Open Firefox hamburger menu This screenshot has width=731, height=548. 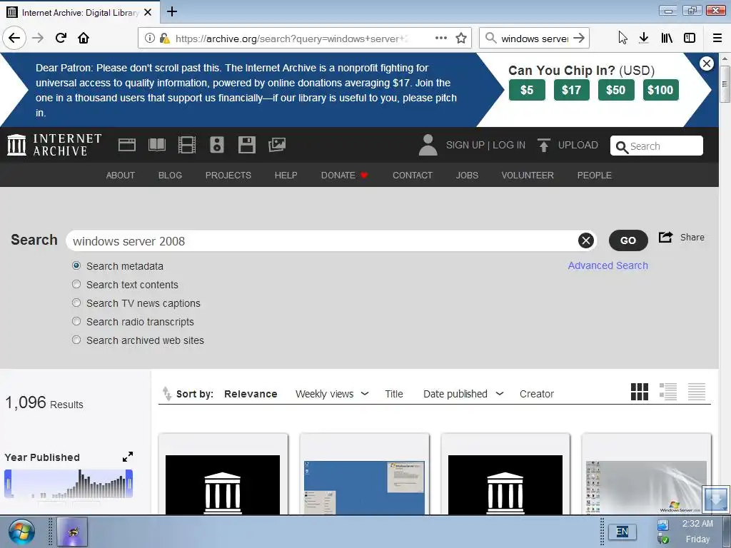[x=717, y=38]
